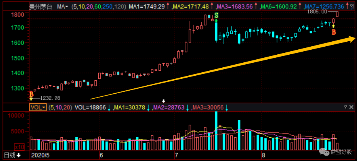
Task: Close the VOL indicator panel
Action: pyautogui.click(x=352, y=107)
